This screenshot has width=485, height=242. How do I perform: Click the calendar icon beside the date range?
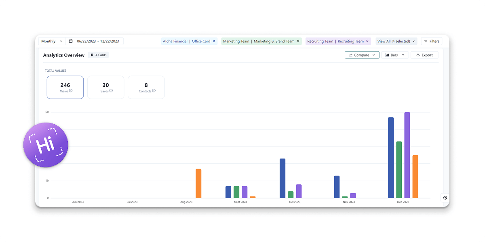71,41
